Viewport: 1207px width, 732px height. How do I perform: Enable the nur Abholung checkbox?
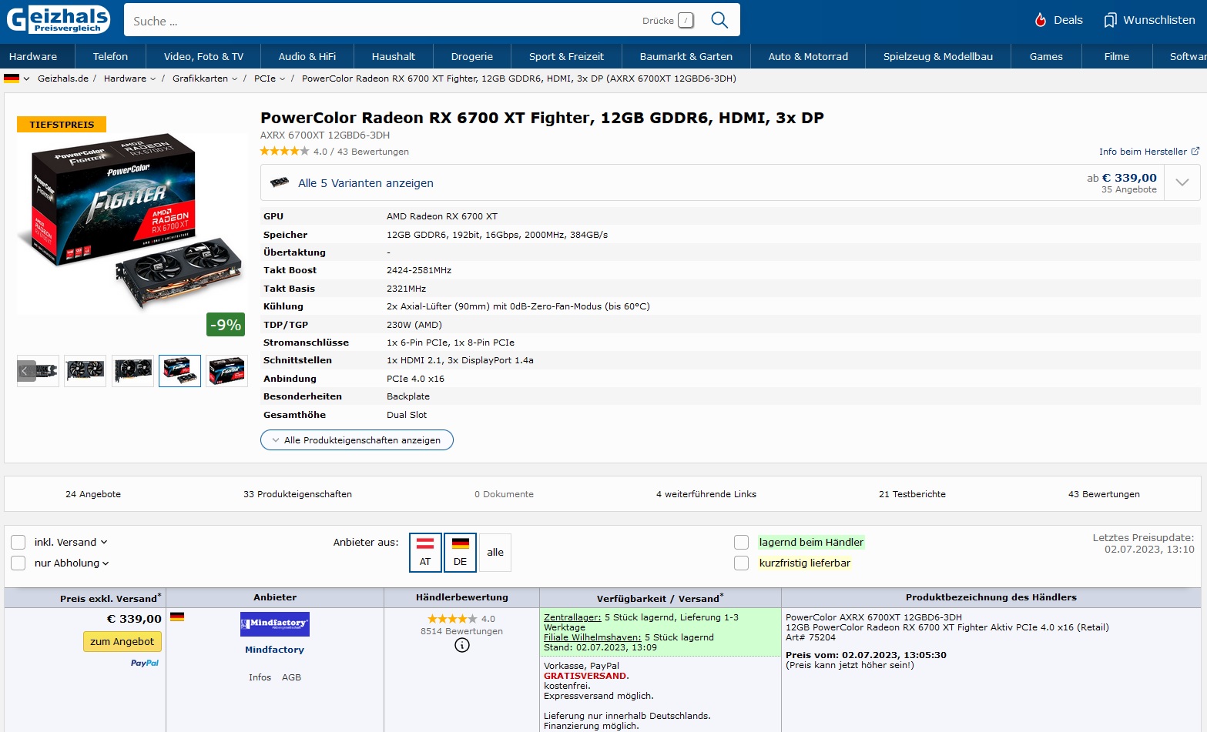click(18, 563)
